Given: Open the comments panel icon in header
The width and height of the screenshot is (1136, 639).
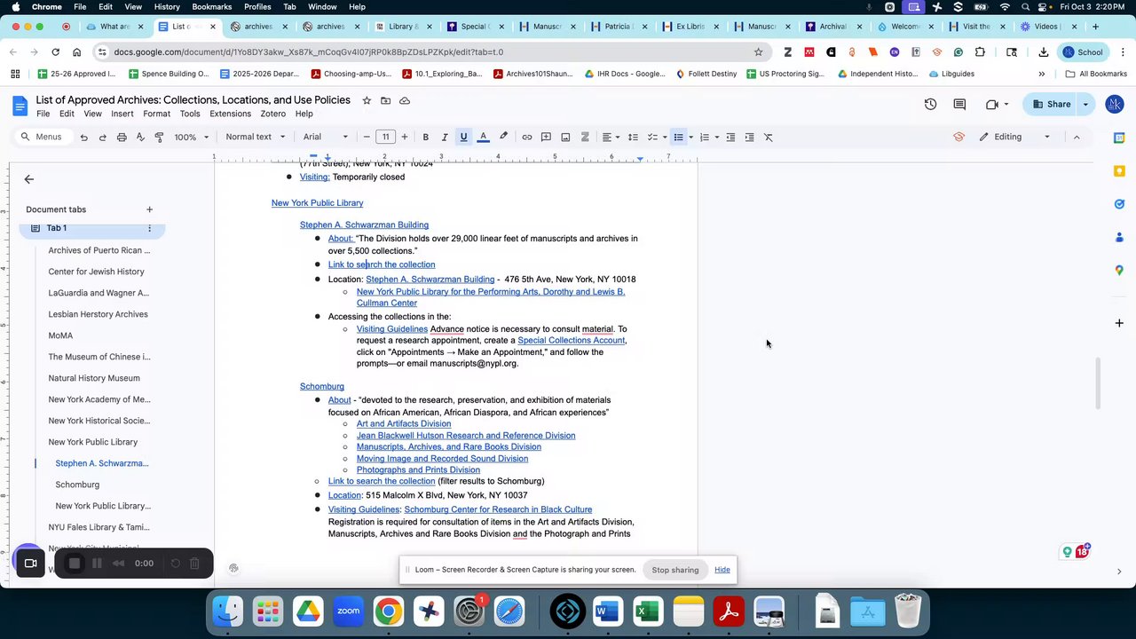Looking at the screenshot, I should (959, 105).
